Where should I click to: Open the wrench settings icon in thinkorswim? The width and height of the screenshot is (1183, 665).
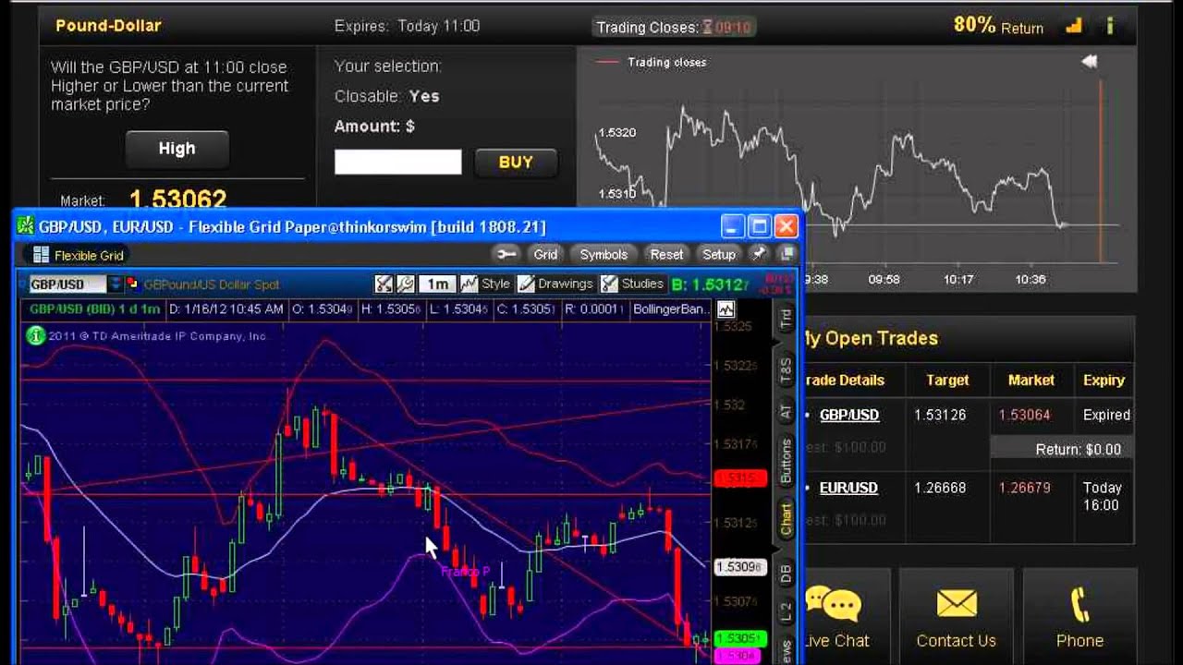click(506, 254)
